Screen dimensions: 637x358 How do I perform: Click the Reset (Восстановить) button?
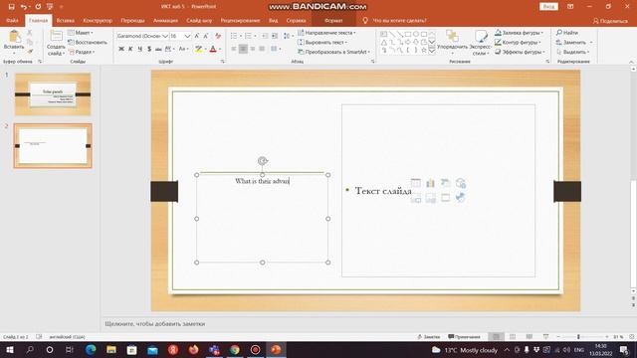88,42
